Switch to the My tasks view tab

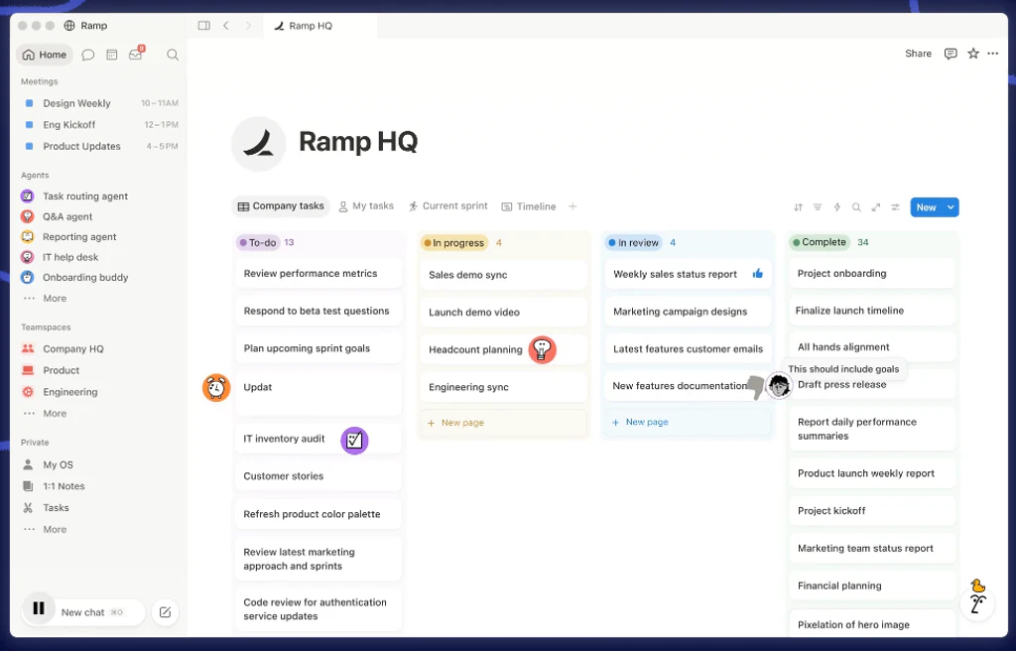point(366,206)
